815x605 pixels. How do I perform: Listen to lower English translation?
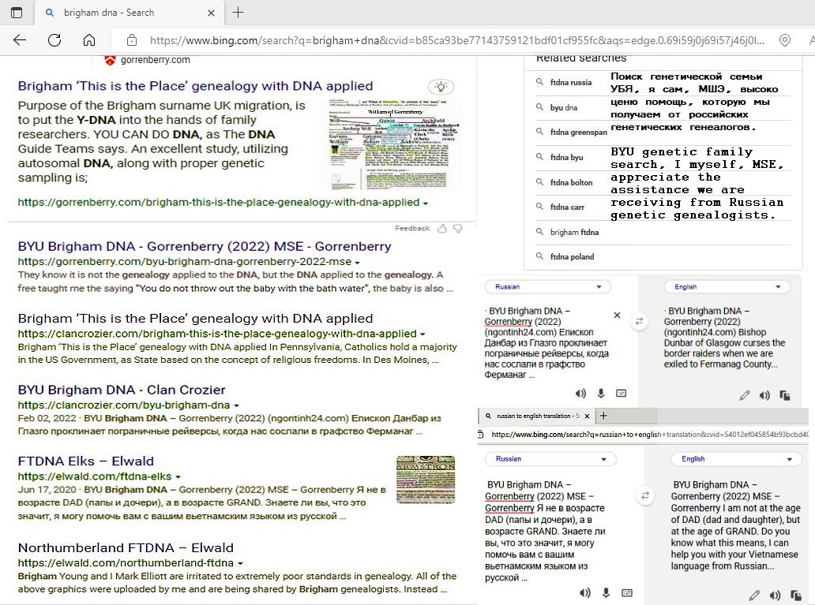click(x=775, y=595)
